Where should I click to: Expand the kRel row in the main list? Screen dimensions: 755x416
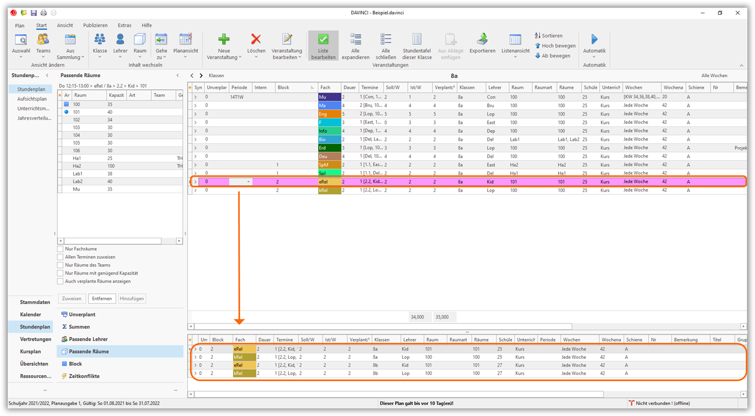point(195,190)
